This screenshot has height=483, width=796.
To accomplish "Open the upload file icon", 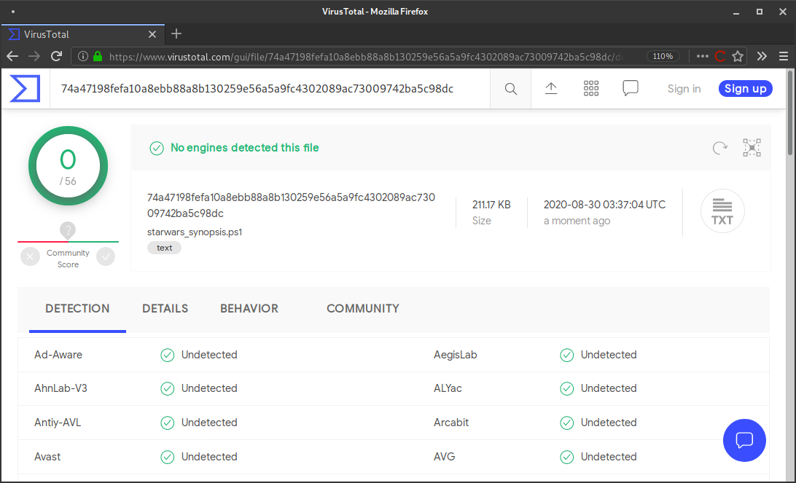I will click(551, 89).
